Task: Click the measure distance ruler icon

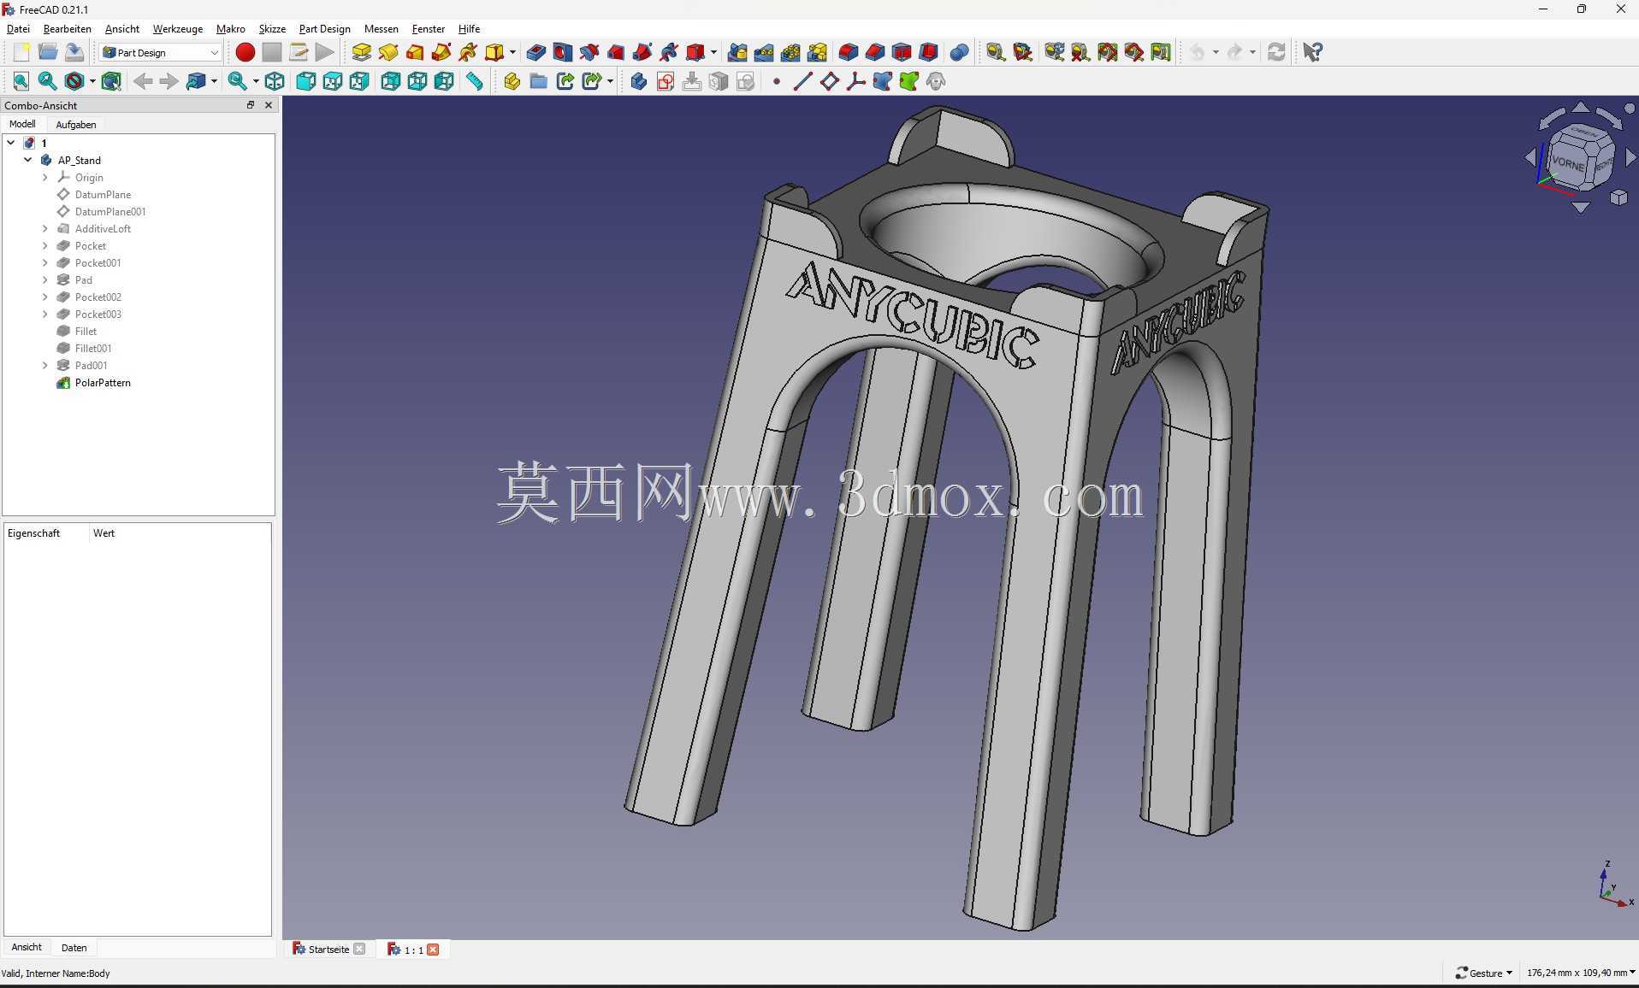Action: pos(474,81)
